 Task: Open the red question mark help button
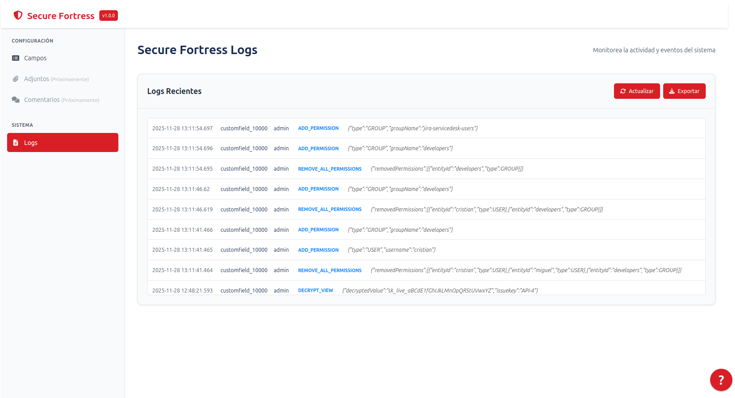721,380
